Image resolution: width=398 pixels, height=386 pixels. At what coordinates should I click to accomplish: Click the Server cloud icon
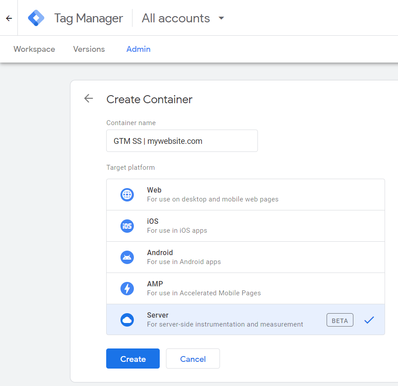pos(127,320)
